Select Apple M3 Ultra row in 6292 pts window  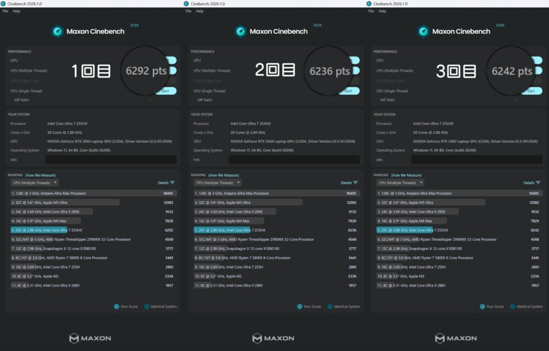(93, 202)
